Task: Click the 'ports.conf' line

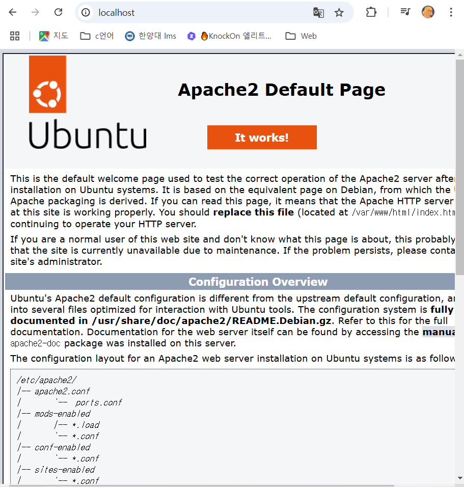Action: pyautogui.click(x=99, y=402)
